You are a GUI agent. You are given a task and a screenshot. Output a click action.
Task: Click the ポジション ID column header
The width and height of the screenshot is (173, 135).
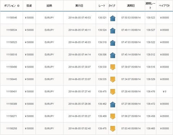(x=12, y=6)
